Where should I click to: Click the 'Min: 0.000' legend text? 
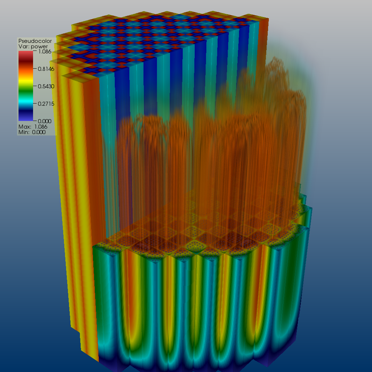[x=32, y=132]
